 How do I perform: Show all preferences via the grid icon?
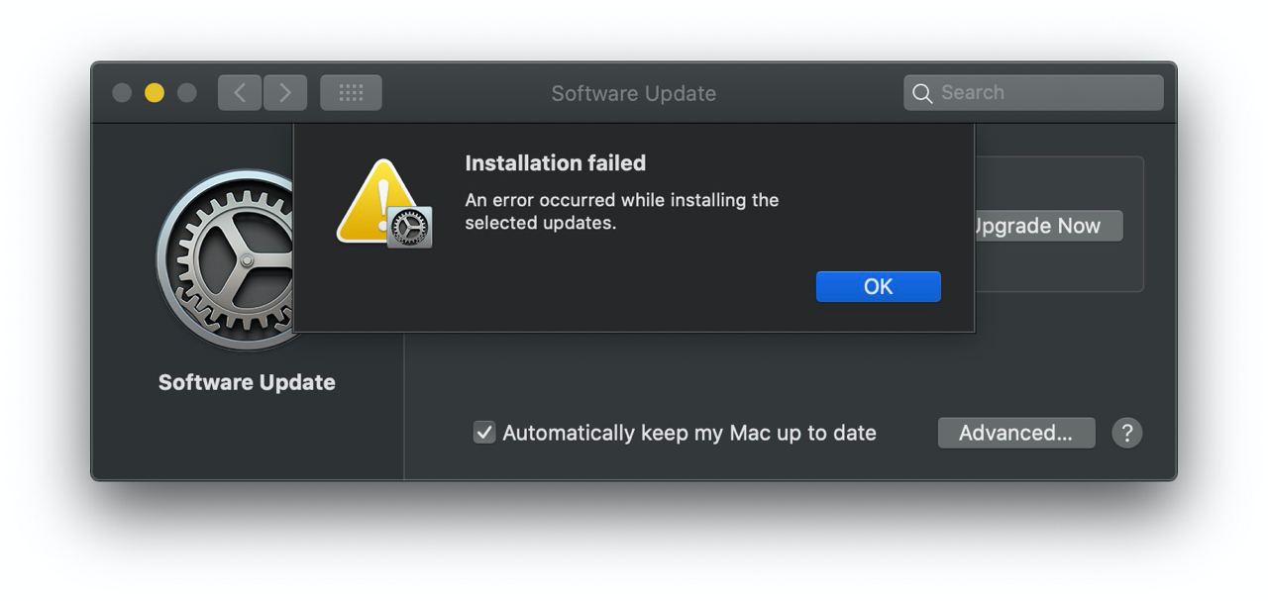(351, 93)
